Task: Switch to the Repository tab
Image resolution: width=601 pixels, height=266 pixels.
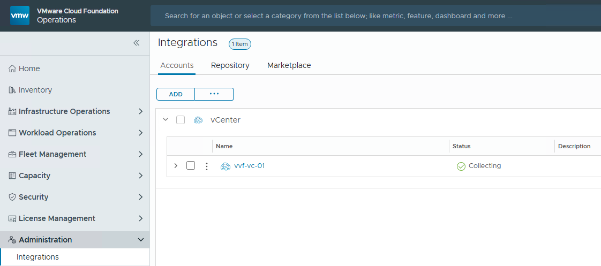Action: 230,65
